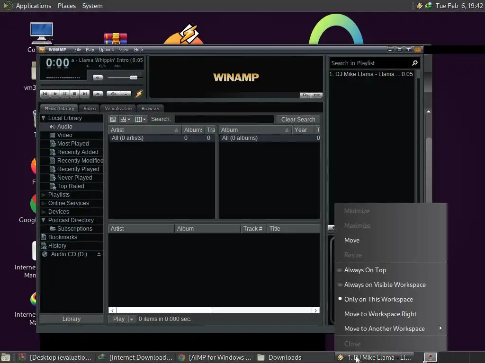
Task: Pause the current Winamp track
Action: [x=64, y=94]
